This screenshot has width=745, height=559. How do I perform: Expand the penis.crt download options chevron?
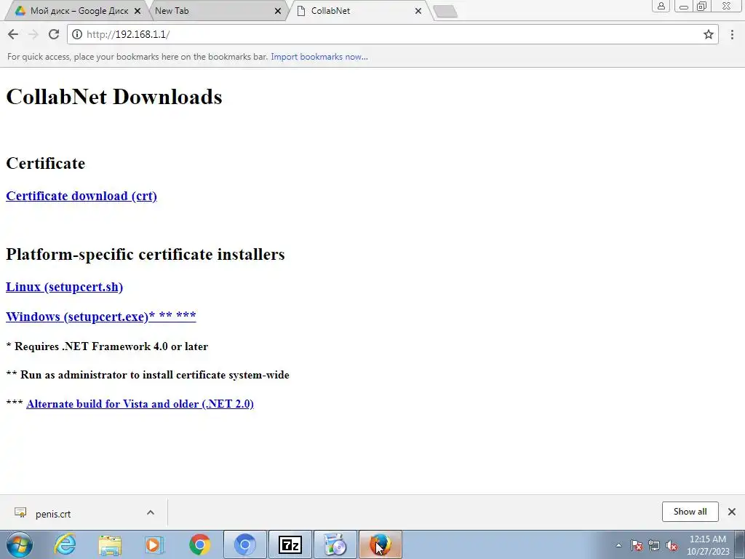point(150,512)
